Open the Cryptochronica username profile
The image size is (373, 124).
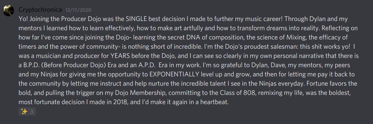(x=40, y=10)
